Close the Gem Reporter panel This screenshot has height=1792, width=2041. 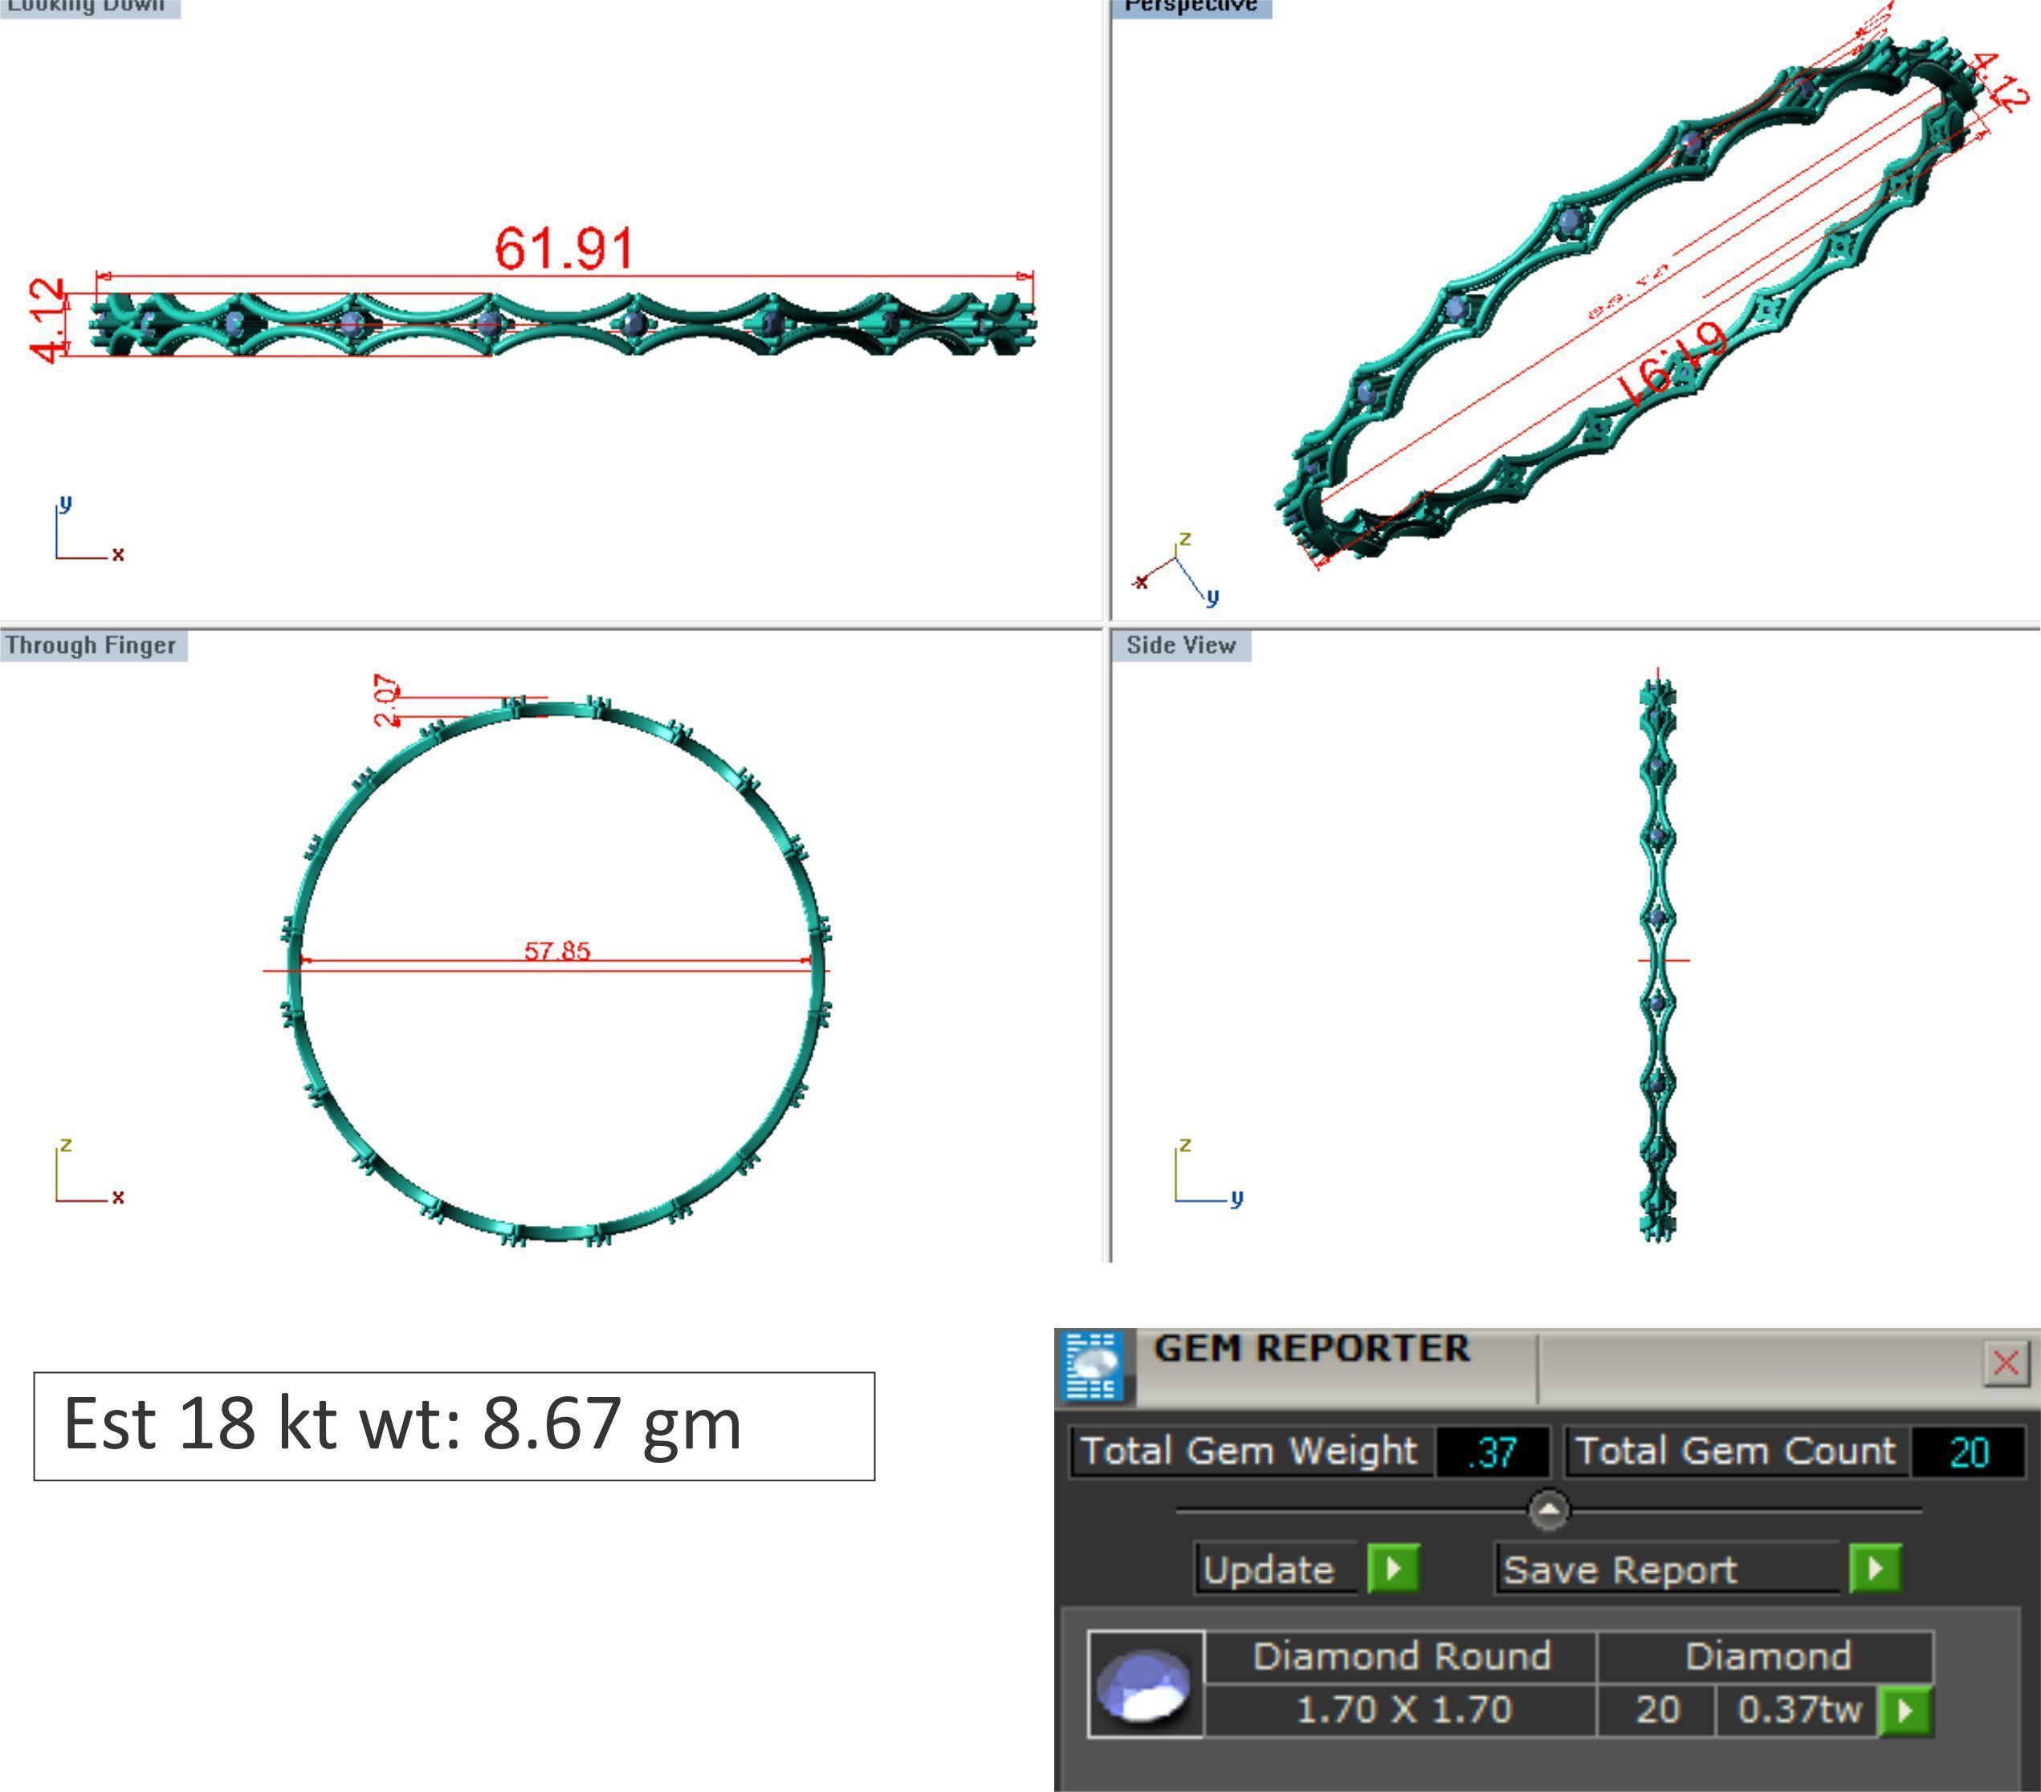(2006, 1362)
